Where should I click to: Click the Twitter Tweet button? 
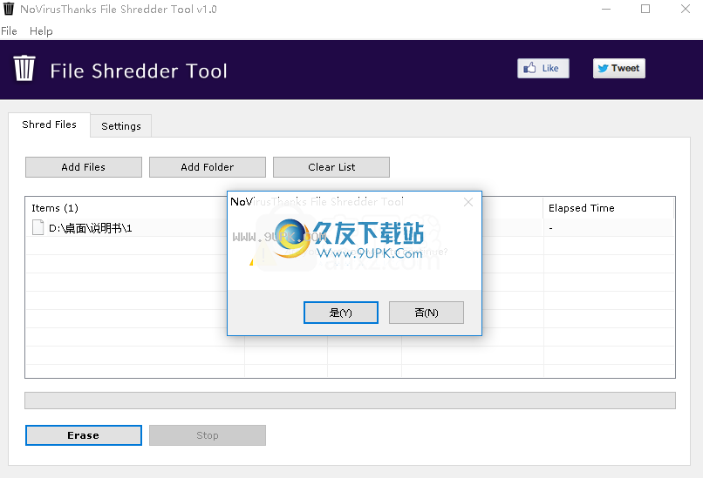(618, 68)
